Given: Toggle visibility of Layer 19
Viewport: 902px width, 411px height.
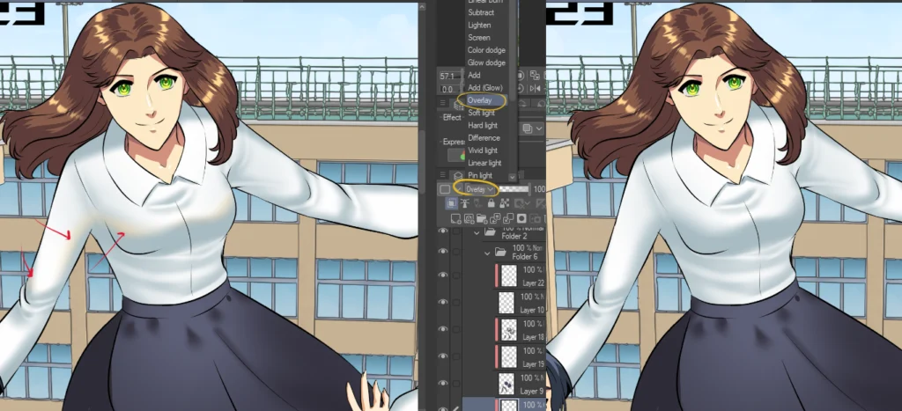Looking at the screenshot, I should [442, 356].
